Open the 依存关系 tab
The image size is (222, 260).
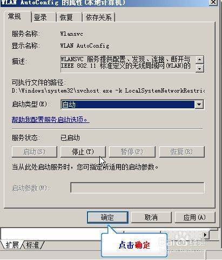tap(99, 17)
